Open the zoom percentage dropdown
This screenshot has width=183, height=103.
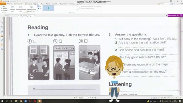(168, 98)
